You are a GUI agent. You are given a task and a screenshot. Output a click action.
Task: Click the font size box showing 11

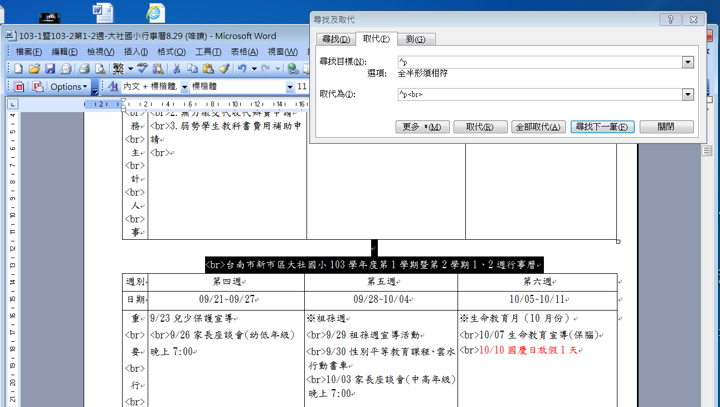tap(301, 87)
